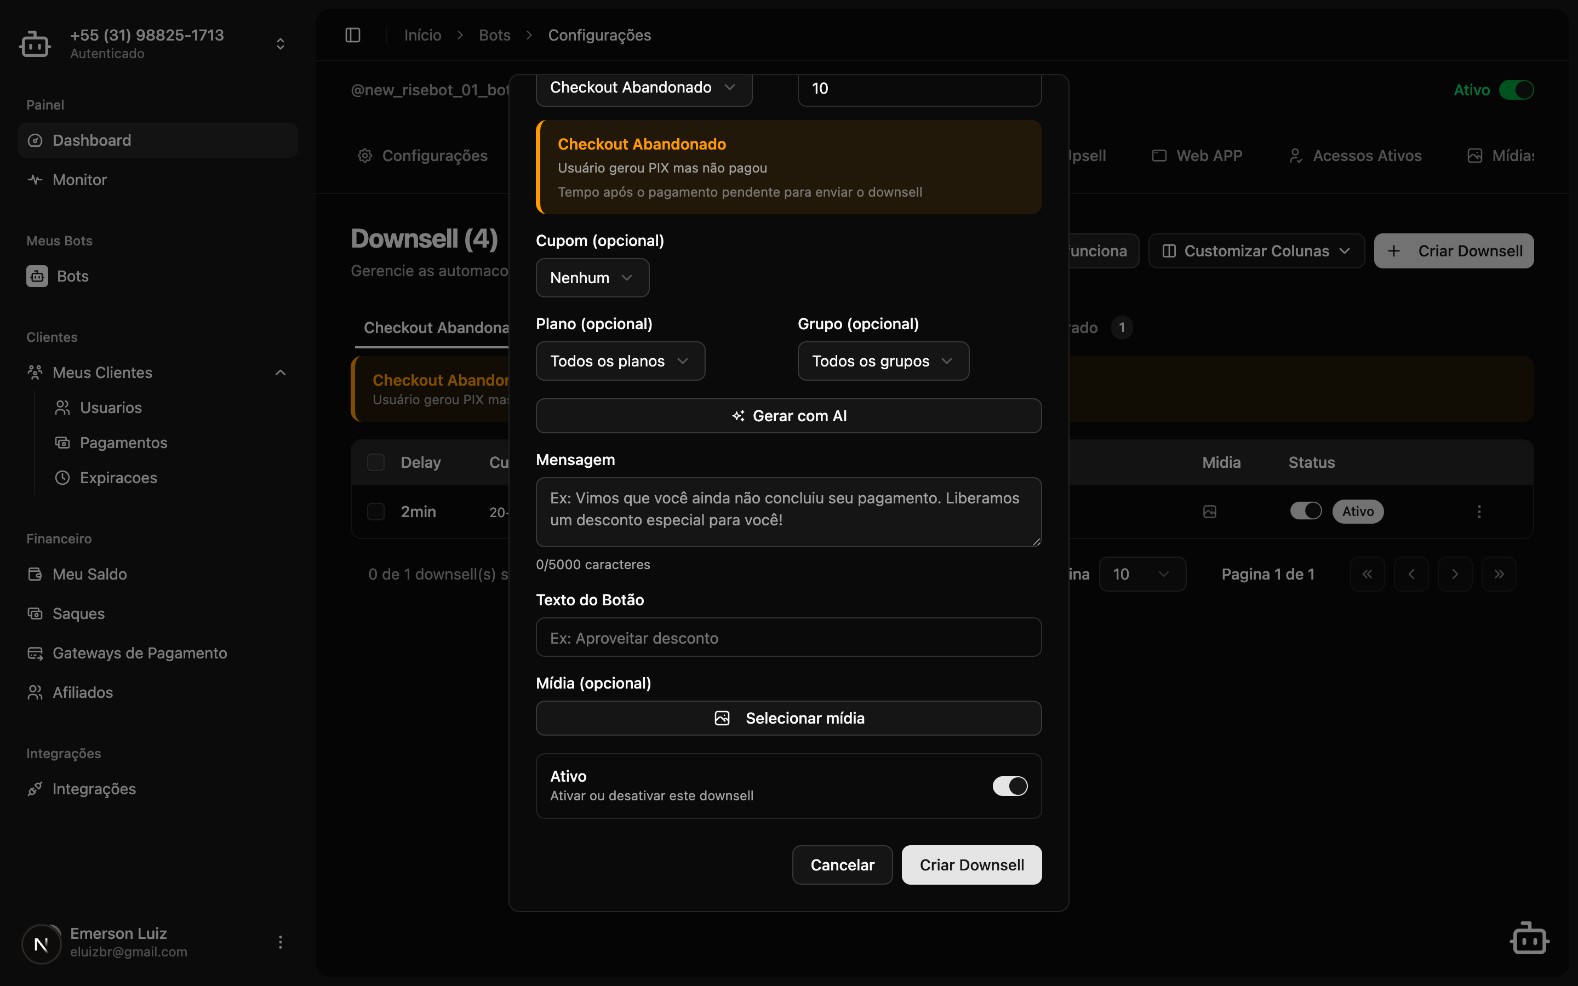The height and width of the screenshot is (986, 1578).
Task: Switch to the Acessos Ativos tab
Action: click(x=1355, y=156)
